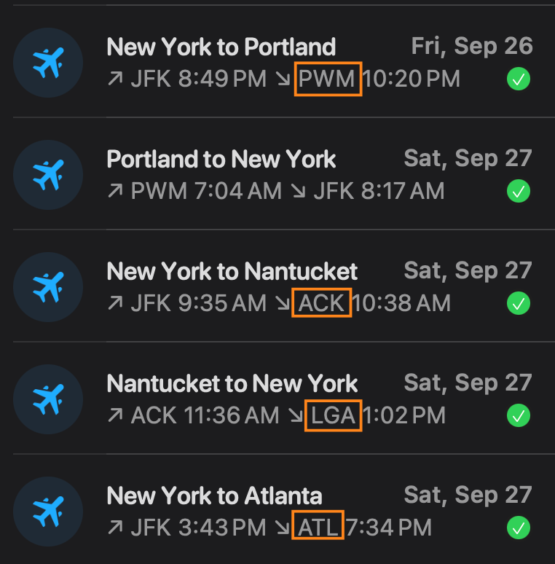Image resolution: width=555 pixels, height=564 pixels.
Task: Select the Nantucket to New York title
Action: point(232,384)
